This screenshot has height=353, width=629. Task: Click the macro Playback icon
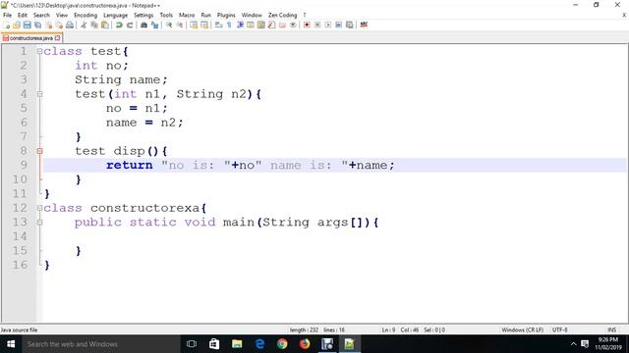click(328, 25)
